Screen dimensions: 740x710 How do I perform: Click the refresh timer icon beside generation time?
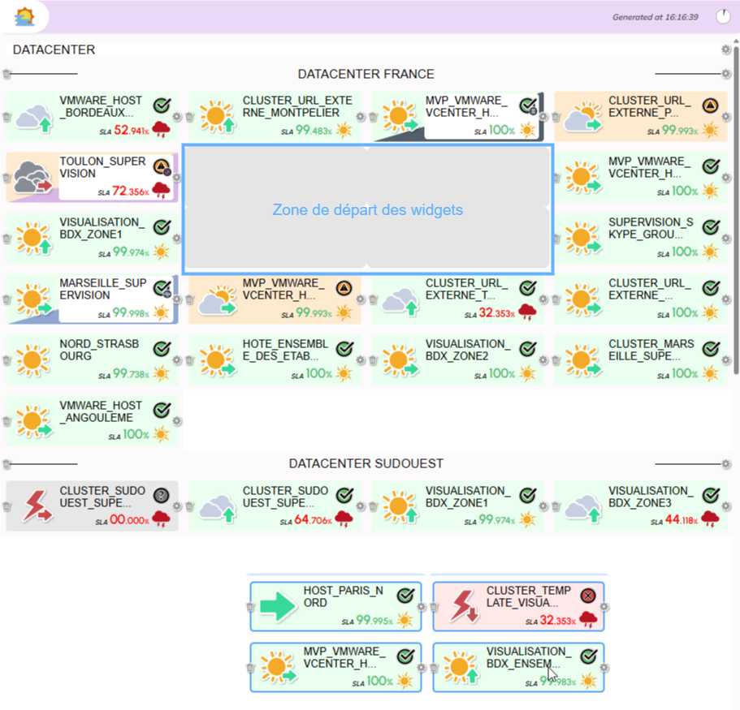click(x=722, y=16)
